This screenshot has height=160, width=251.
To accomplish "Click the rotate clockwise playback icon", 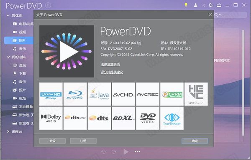I will [x=114, y=152].
